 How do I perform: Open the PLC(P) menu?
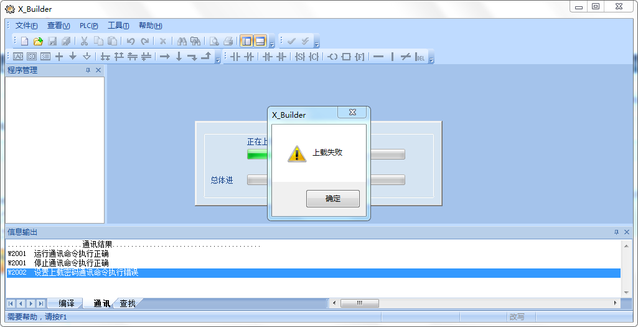(x=88, y=26)
